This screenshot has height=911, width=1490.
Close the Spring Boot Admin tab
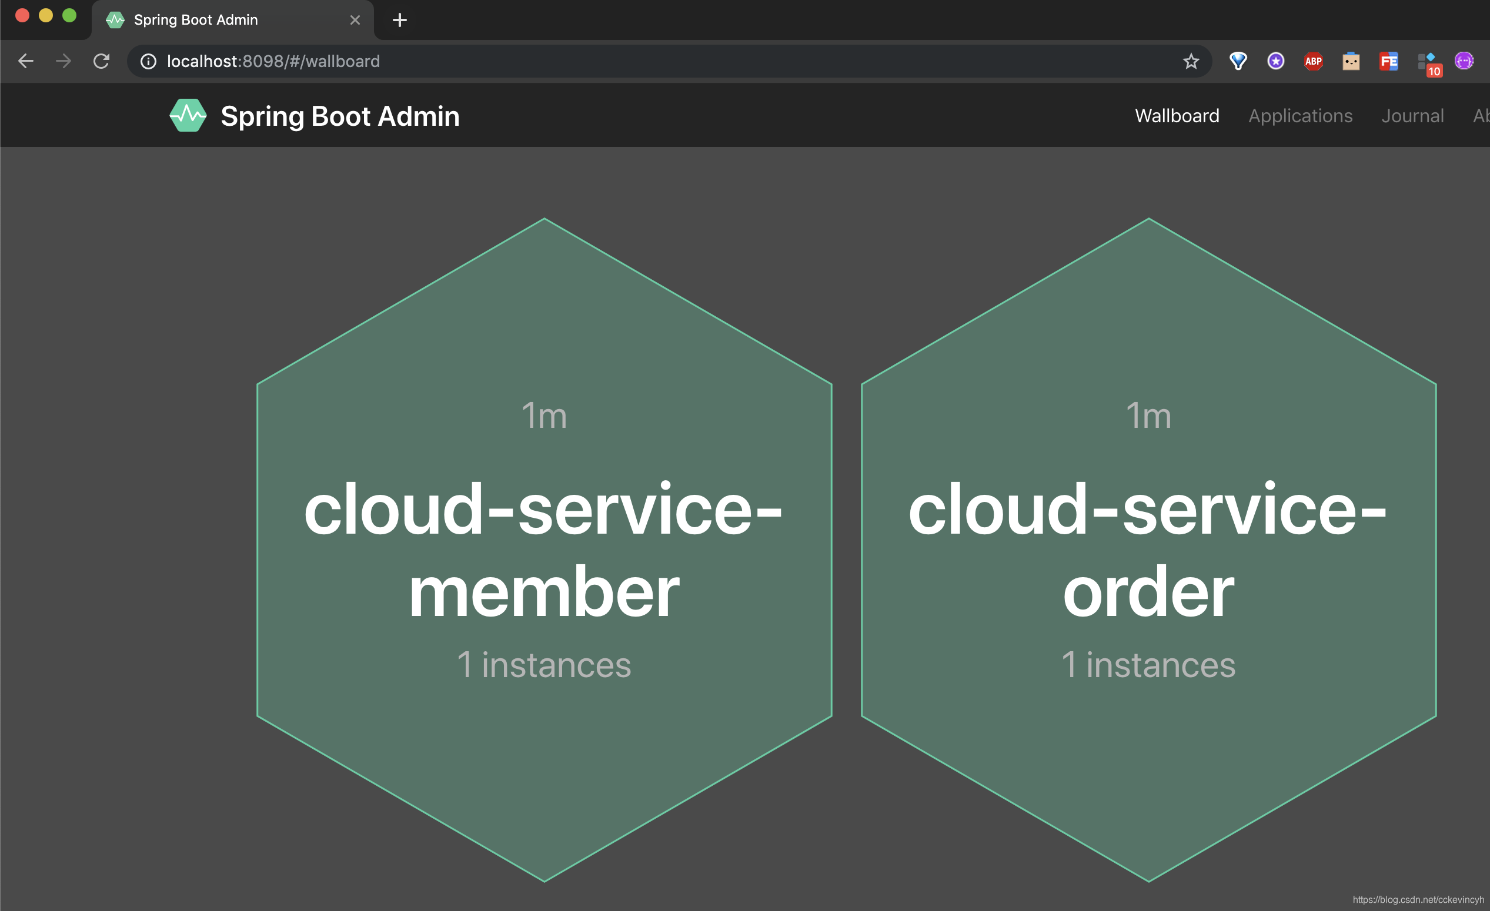coord(355,20)
